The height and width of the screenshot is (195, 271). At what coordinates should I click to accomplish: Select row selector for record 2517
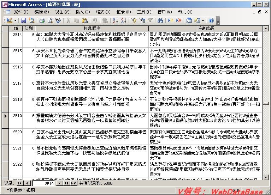5,88
